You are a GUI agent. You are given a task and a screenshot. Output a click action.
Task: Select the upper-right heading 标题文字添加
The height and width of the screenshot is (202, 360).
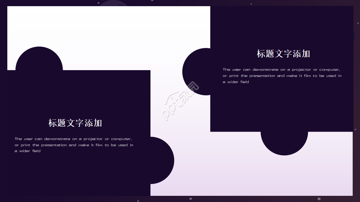[x=283, y=54]
